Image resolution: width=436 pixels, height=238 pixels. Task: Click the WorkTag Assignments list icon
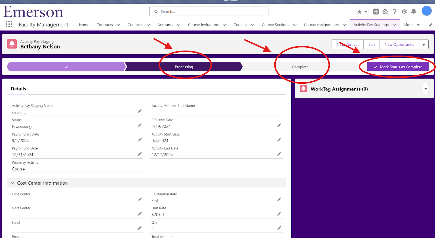303,88
